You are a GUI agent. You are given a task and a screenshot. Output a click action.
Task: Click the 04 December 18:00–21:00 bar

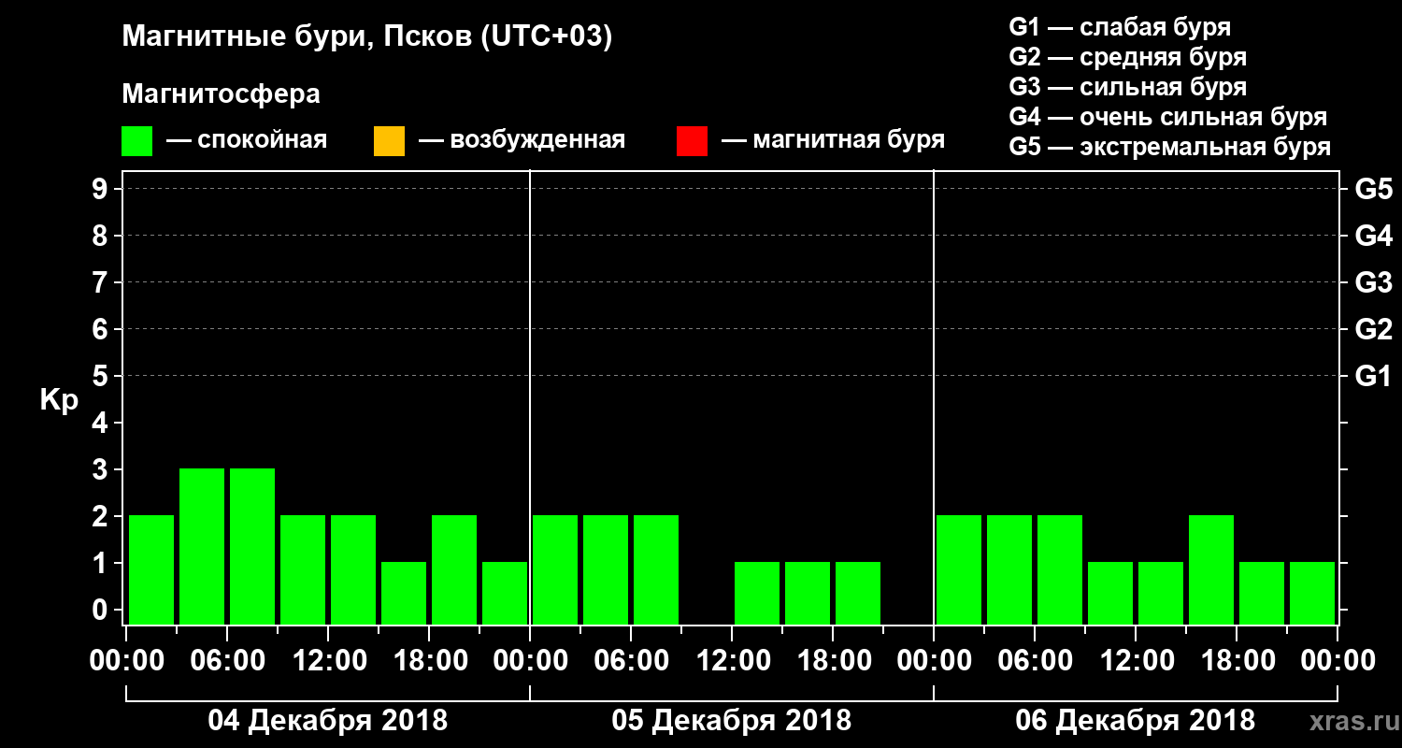pos(454,569)
